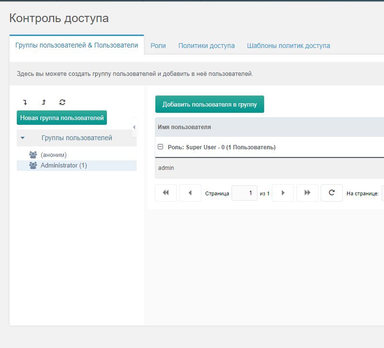Switch to the Политики доступа tab

207,46
